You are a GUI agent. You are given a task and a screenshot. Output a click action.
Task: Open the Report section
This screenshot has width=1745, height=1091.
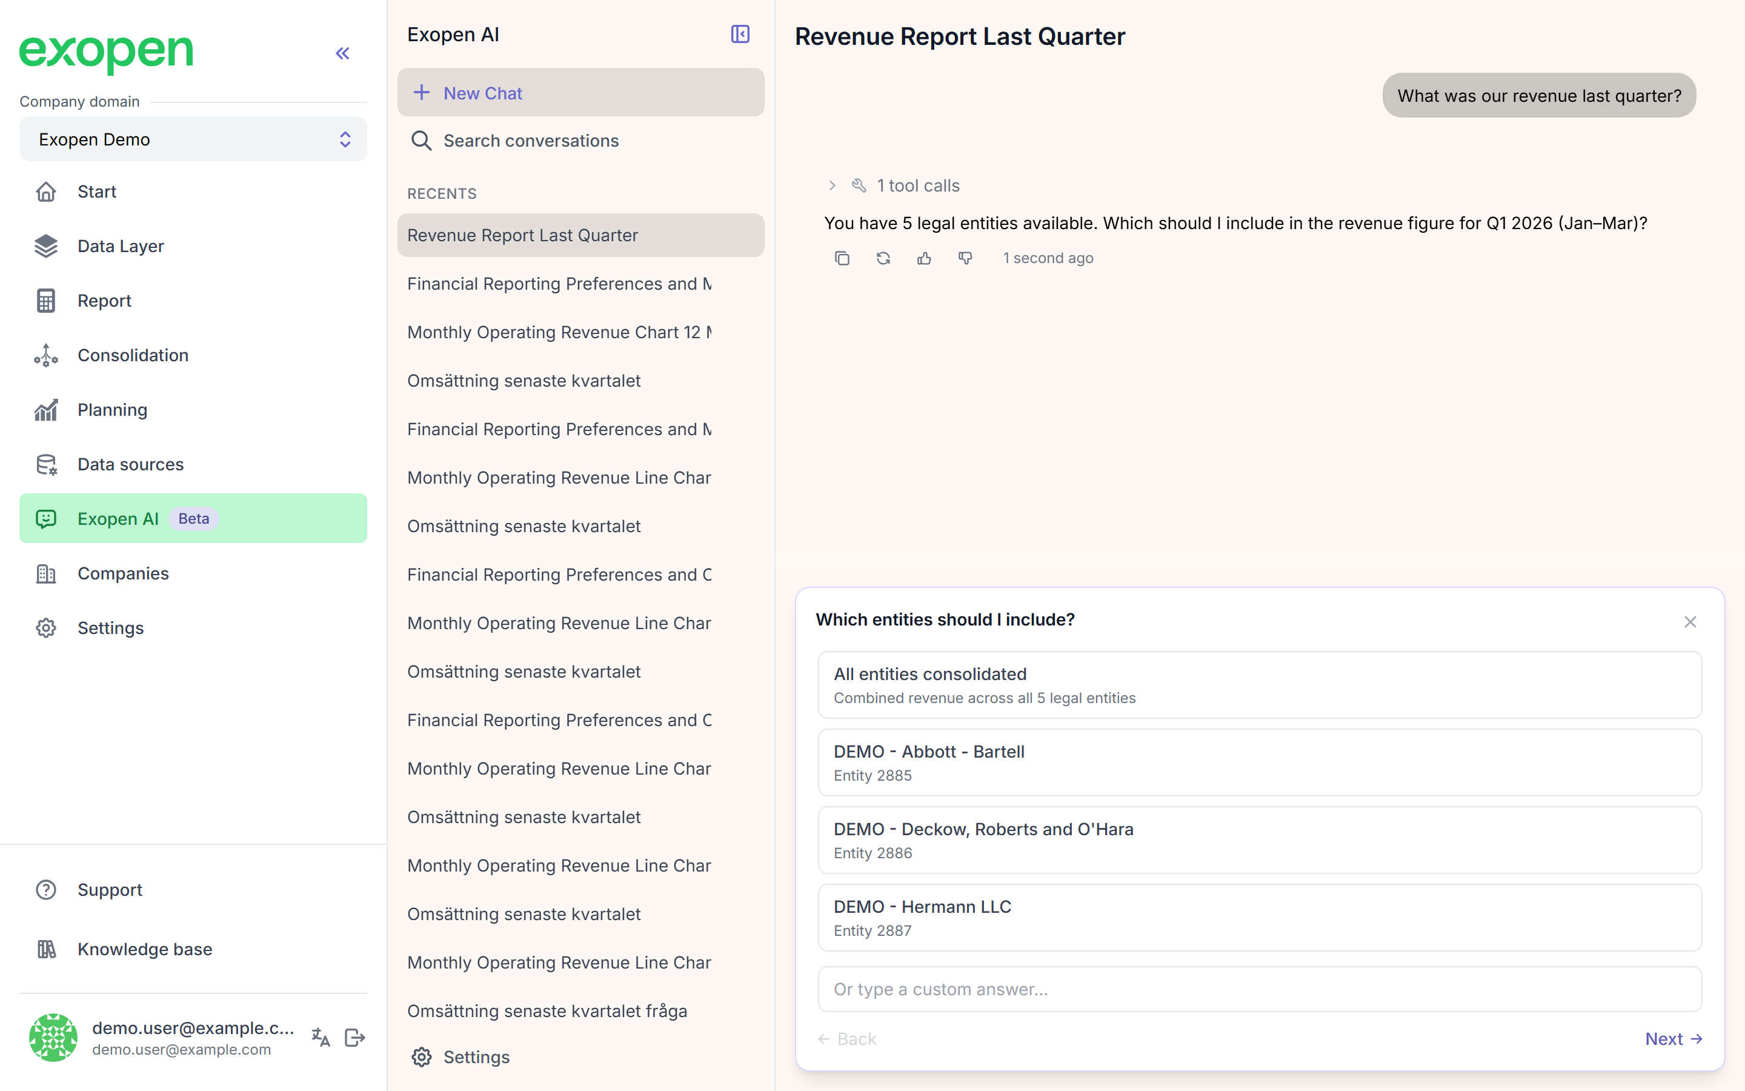[193, 301]
